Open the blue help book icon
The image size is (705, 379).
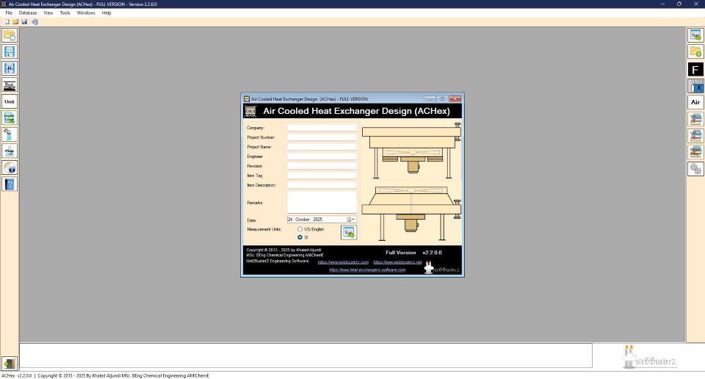point(10,184)
